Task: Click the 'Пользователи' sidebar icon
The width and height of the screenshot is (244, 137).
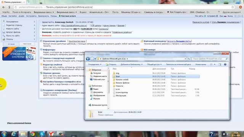Action: pos(4,22)
